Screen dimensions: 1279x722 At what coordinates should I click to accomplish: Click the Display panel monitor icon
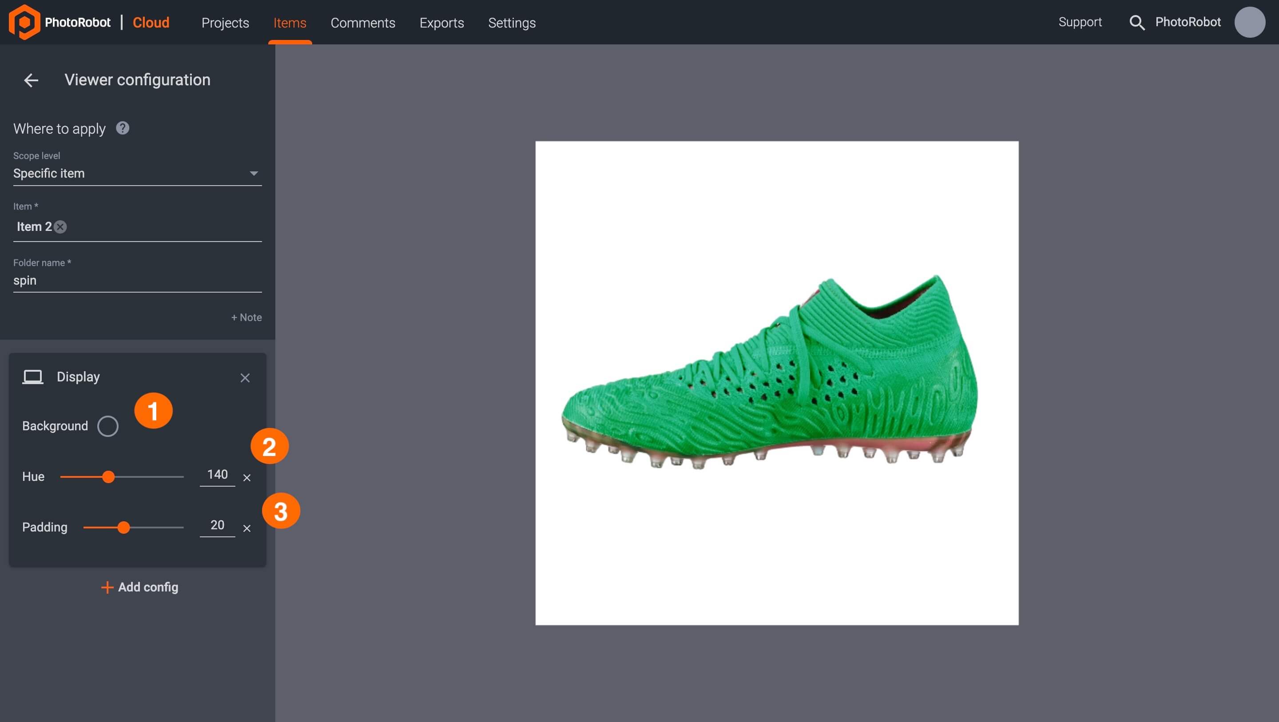32,376
